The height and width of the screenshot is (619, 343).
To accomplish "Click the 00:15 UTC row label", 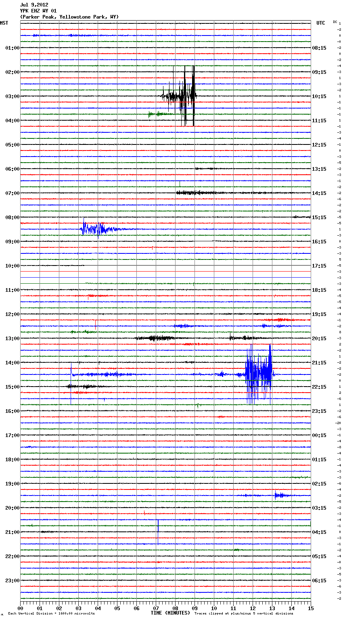I will [x=319, y=435].
